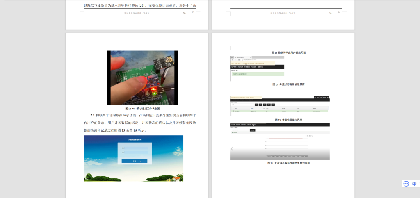The image size is (420, 198).
Task: Select the sky-background login screen image
Action: [x=133, y=158]
